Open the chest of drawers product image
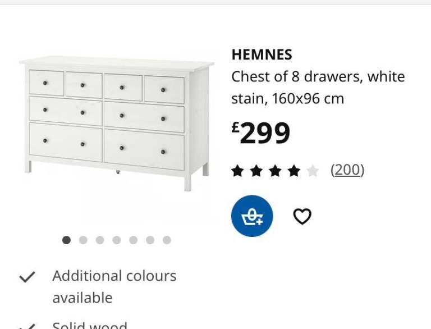This screenshot has height=329, width=431. pos(117,122)
